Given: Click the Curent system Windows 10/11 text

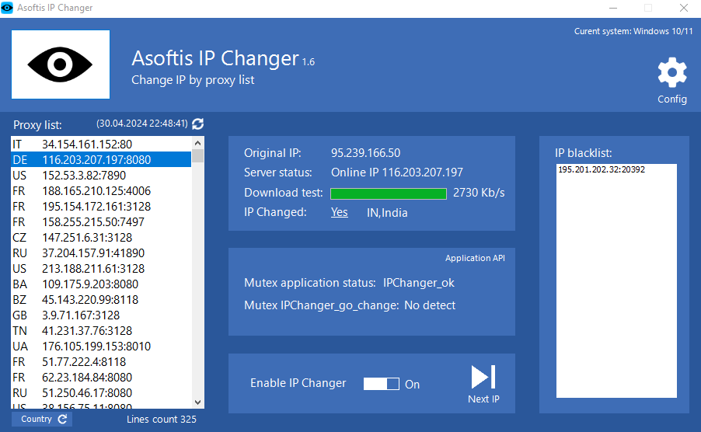Looking at the screenshot, I should 633,31.
